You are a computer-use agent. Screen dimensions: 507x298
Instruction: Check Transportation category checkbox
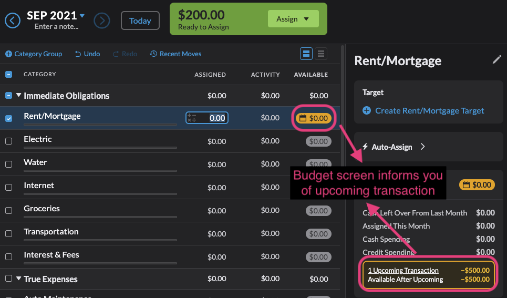pyautogui.click(x=9, y=233)
